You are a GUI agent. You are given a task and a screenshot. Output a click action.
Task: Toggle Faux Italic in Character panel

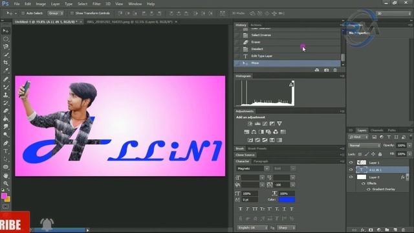(x=247, y=209)
